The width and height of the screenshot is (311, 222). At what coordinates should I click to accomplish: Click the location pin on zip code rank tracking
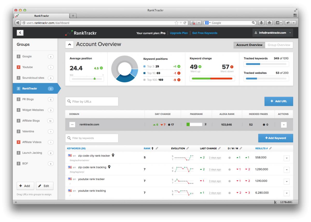point(109,167)
